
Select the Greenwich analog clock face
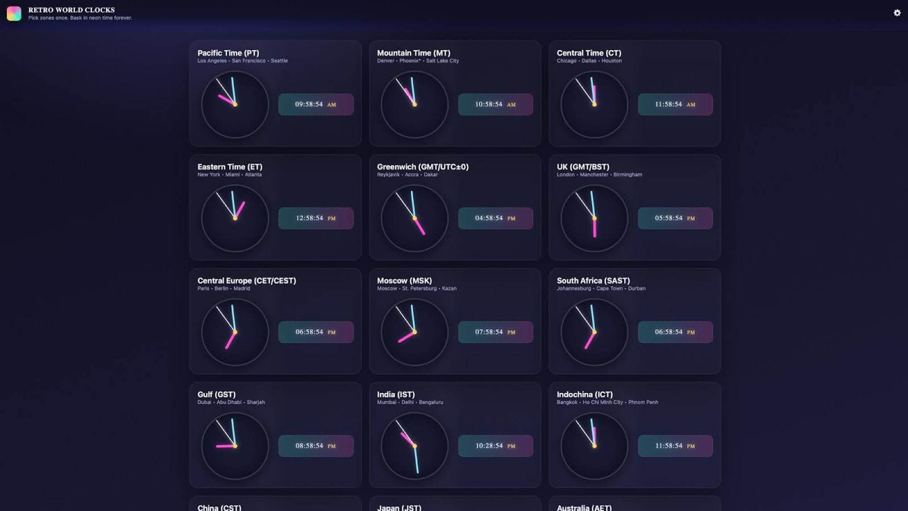414,218
